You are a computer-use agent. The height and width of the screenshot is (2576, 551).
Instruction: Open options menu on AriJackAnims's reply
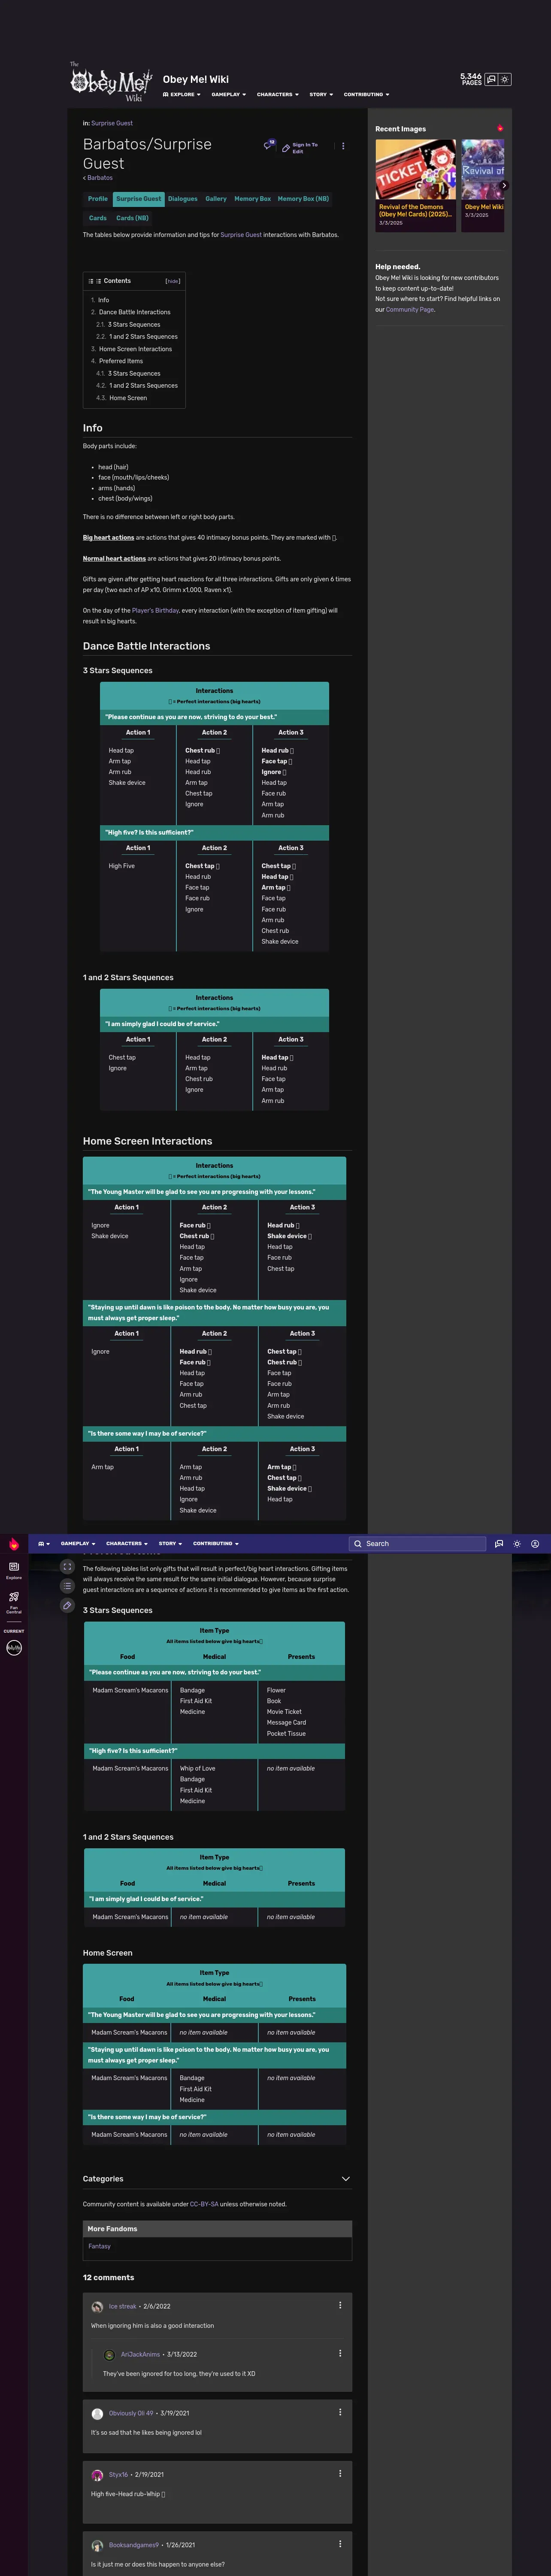pyautogui.click(x=340, y=2353)
